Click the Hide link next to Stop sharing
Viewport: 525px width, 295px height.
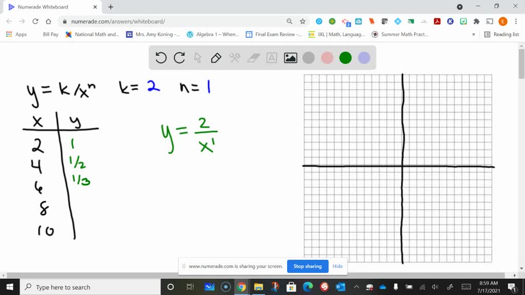click(337, 266)
